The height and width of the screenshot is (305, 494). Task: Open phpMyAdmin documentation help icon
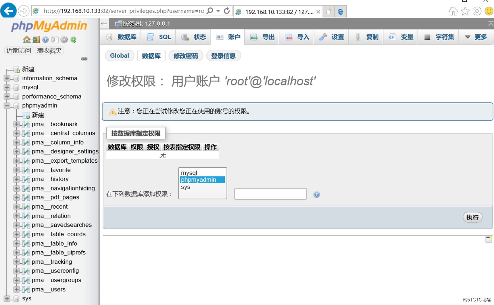tap(45, 40)
